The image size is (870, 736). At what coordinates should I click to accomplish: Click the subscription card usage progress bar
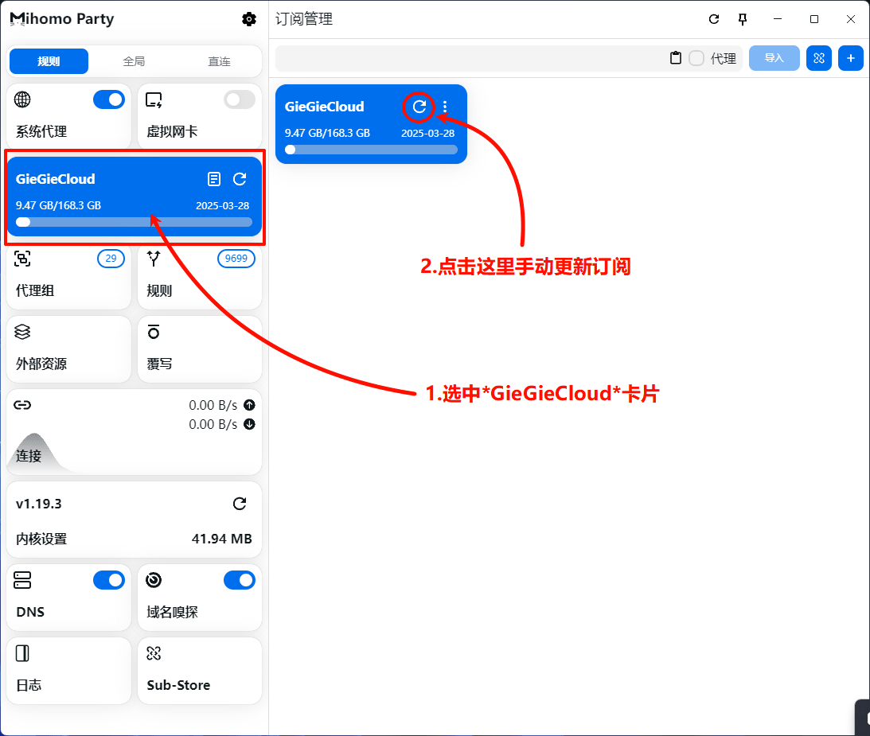point(371,150)
